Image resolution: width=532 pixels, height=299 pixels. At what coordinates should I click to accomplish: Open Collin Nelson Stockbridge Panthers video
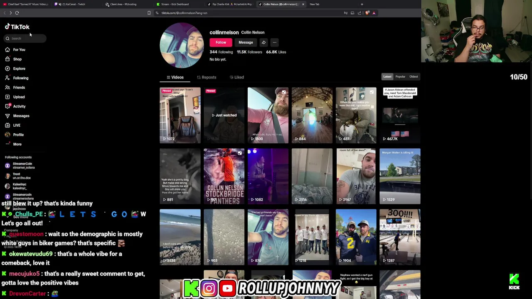(224, 176)
